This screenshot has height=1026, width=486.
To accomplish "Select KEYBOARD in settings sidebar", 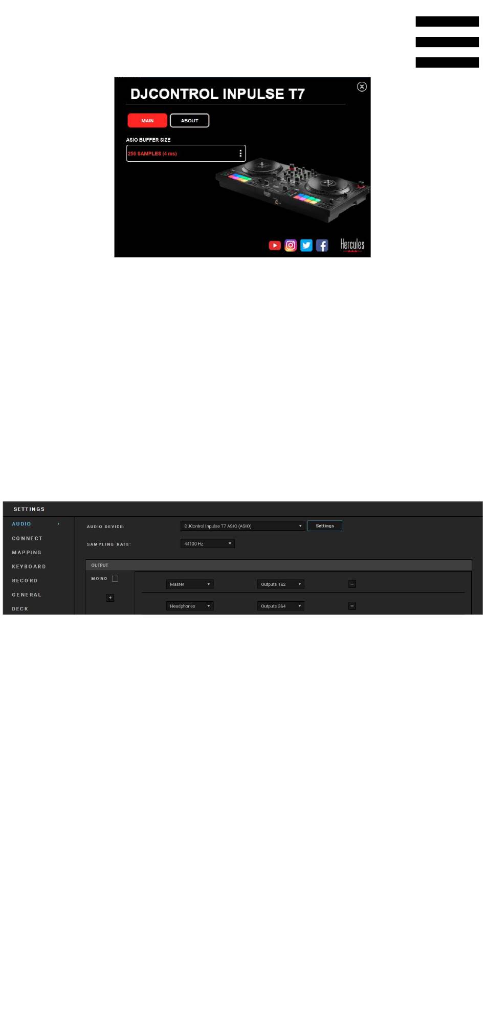I will click(29, 566).
